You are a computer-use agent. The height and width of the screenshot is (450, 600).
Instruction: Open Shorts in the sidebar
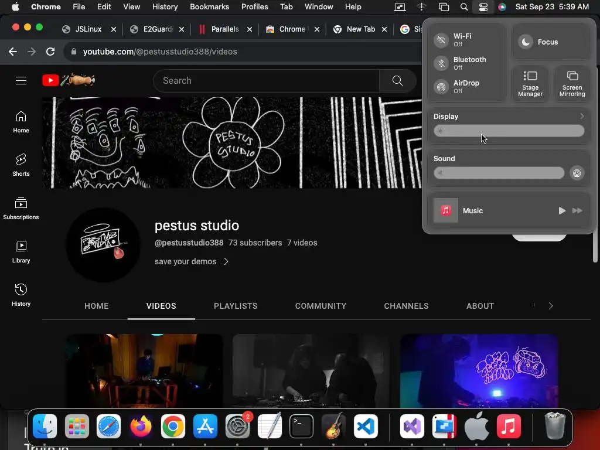coord(21,165)
